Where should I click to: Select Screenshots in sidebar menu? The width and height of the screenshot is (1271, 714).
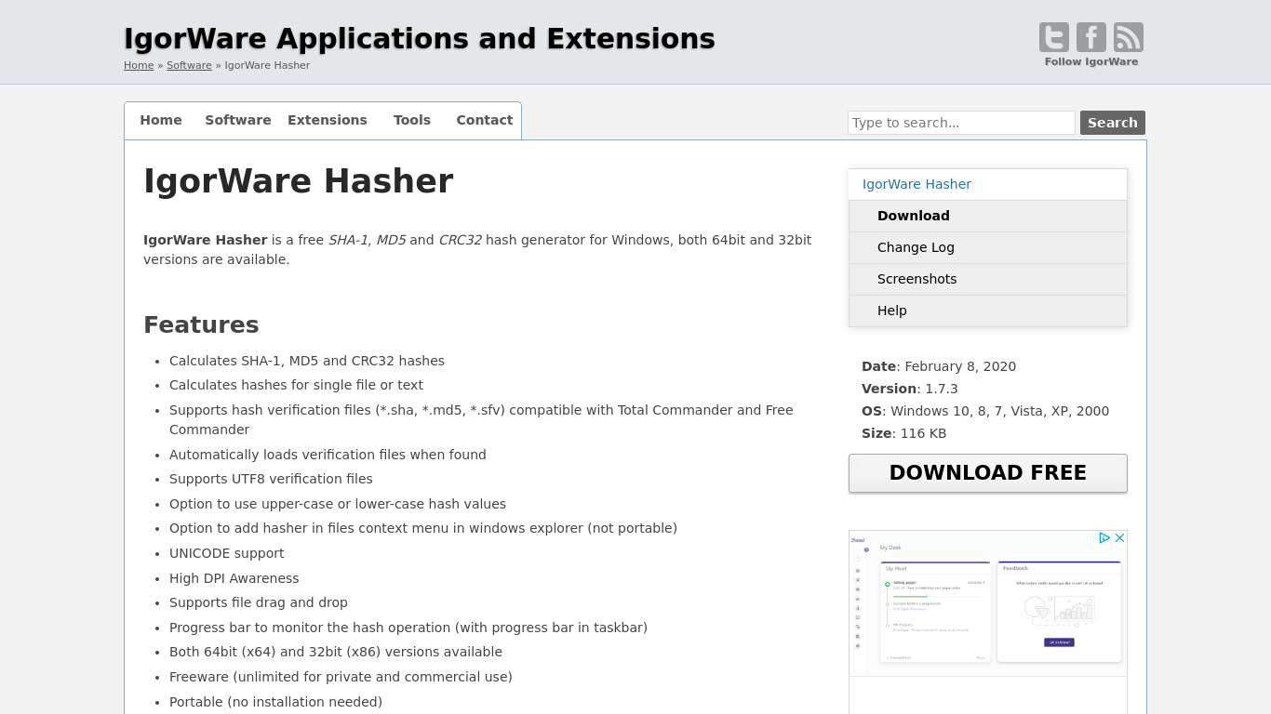click(x=988, y=279)
